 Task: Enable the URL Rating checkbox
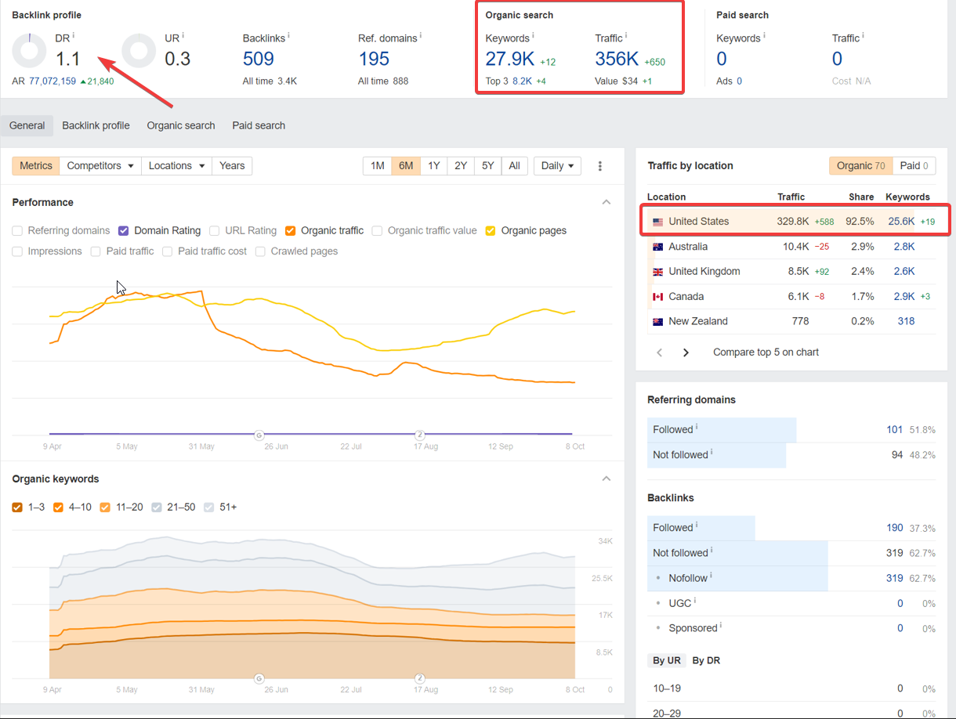coord(215,231)
